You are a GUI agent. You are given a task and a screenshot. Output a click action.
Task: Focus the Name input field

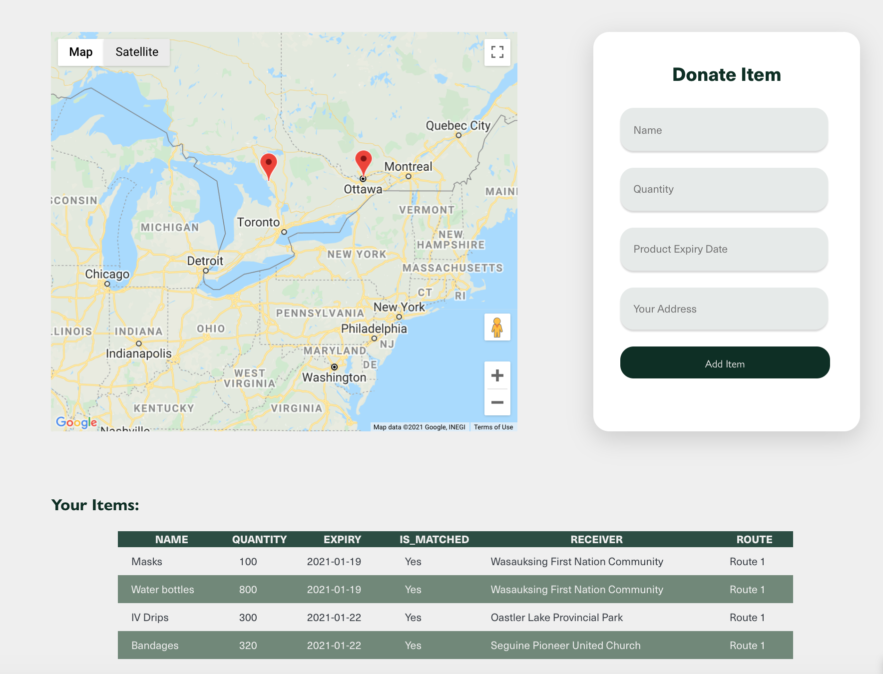(x=724, y=130)
